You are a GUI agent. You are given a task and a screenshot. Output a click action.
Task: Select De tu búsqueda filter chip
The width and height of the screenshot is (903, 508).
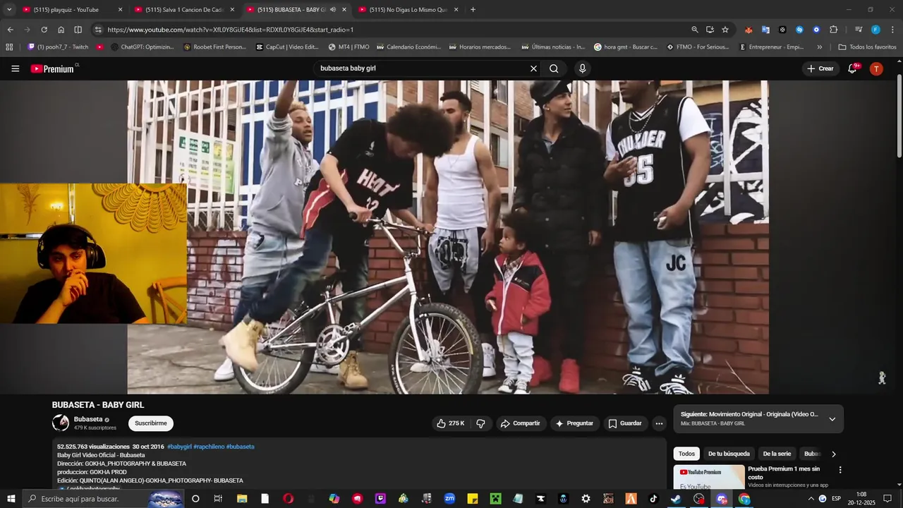(x=729, y=454)
